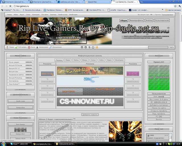Select the Общее tab in header
Screen dimensions: 182x146
pyautogui.click(x=124, y=21)
